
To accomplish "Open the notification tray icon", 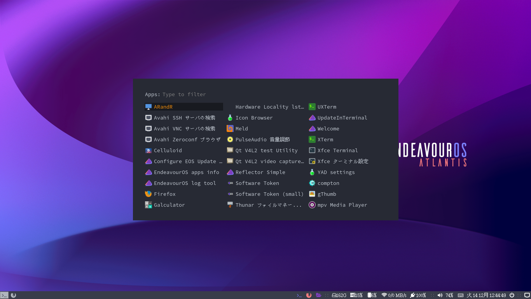I will click(527, 295).
